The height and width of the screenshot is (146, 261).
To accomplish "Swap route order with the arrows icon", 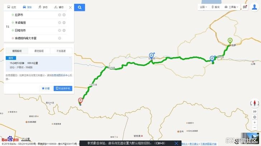I will pyautogui.click(x=8, y=26).
